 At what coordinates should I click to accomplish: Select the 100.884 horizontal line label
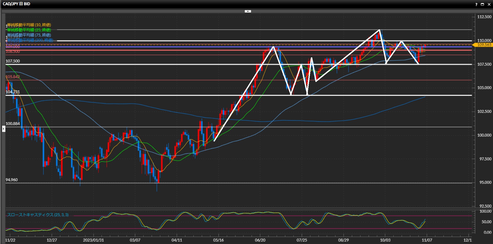(x=13, y=124)
